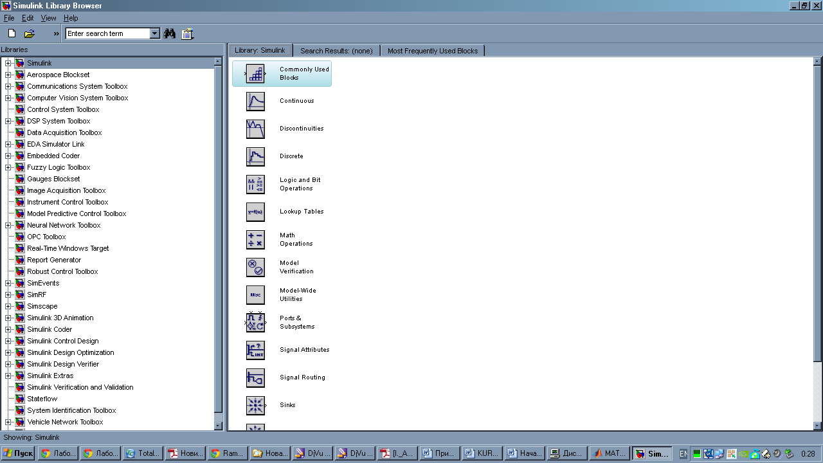Click the EN language indicator in tray
The height and width of the screenshot is (463, 823).
pos(683,454)
